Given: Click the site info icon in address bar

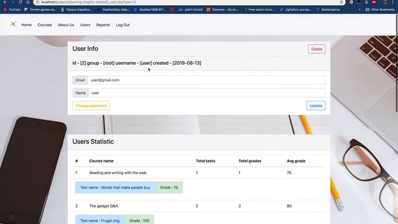Looking at the screenshot, I should (x=37, y=2).
